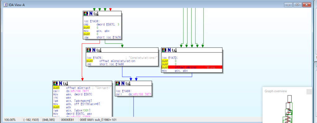The image size is (317, 123).
Task: Click 'mov ecx, ebx' in loc_E1A7D node
Action: point(175,71)
